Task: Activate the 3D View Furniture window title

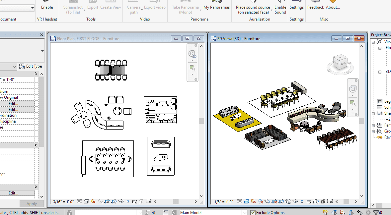Action: click(239, 39)
